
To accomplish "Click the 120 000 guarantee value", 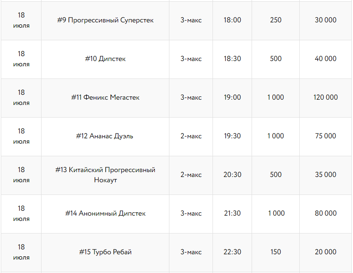I will (x=325, y=97).
